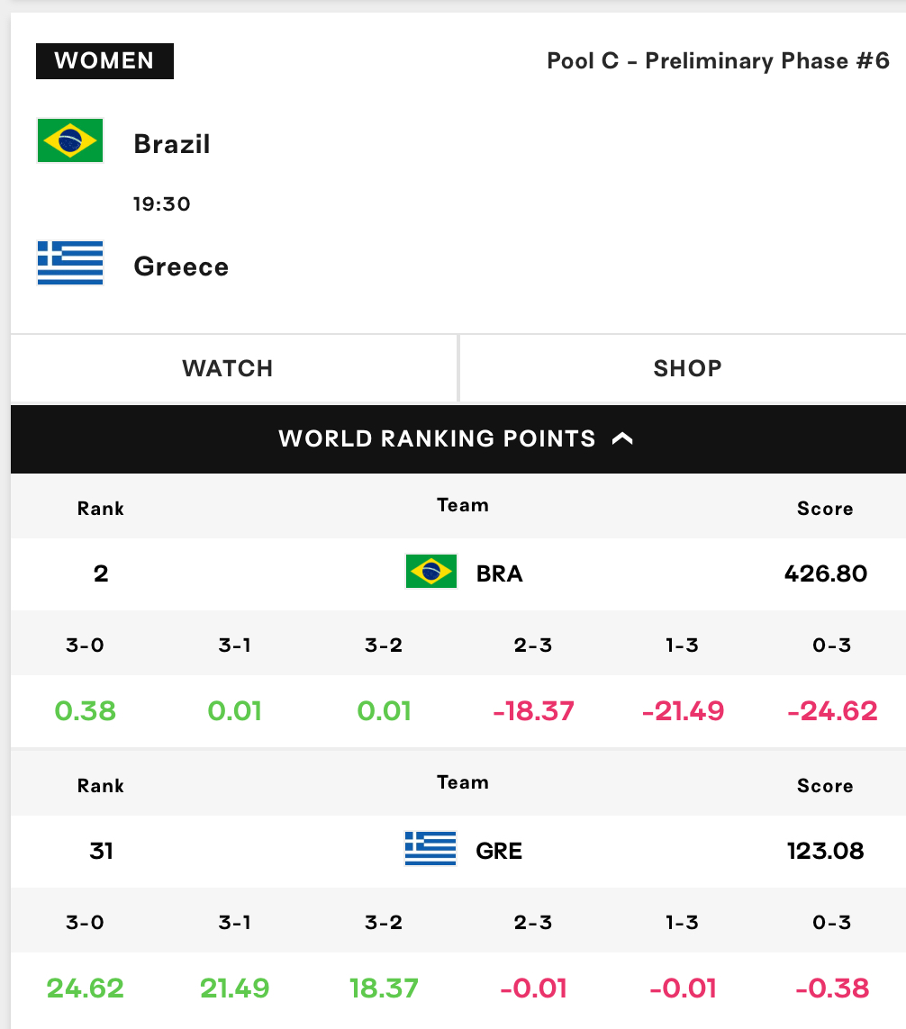The width and height of the screenshot is (906, 1029).
Task: Select the WOMEN category badge
Action: point(104,61)
